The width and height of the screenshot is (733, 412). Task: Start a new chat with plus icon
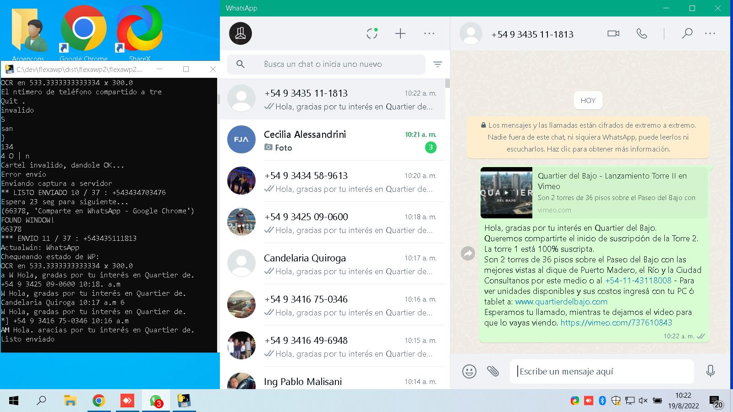click(x=400, y=33)
